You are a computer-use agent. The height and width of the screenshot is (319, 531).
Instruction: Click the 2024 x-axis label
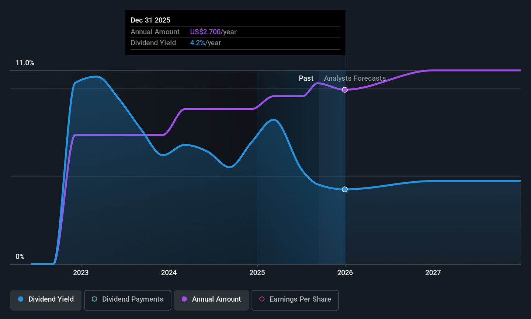(x=169, y=273)
